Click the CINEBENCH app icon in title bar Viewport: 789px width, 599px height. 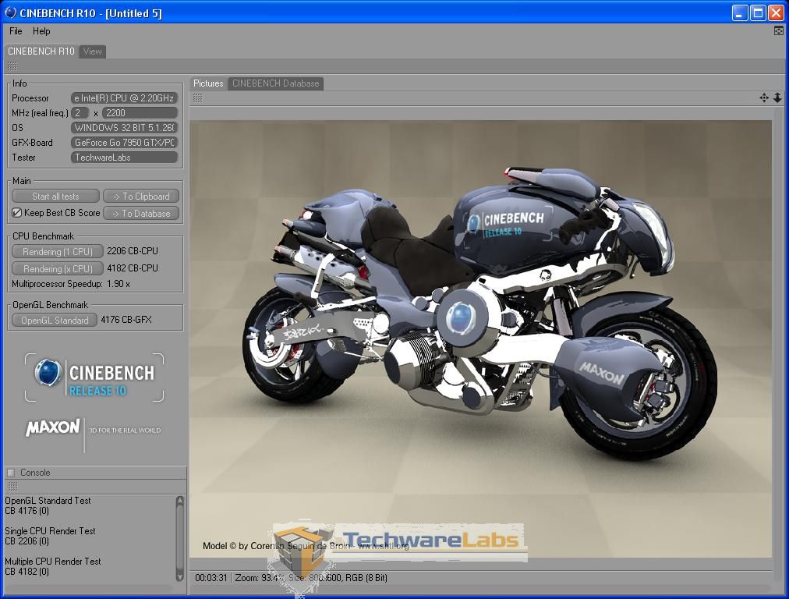[10, 12]
